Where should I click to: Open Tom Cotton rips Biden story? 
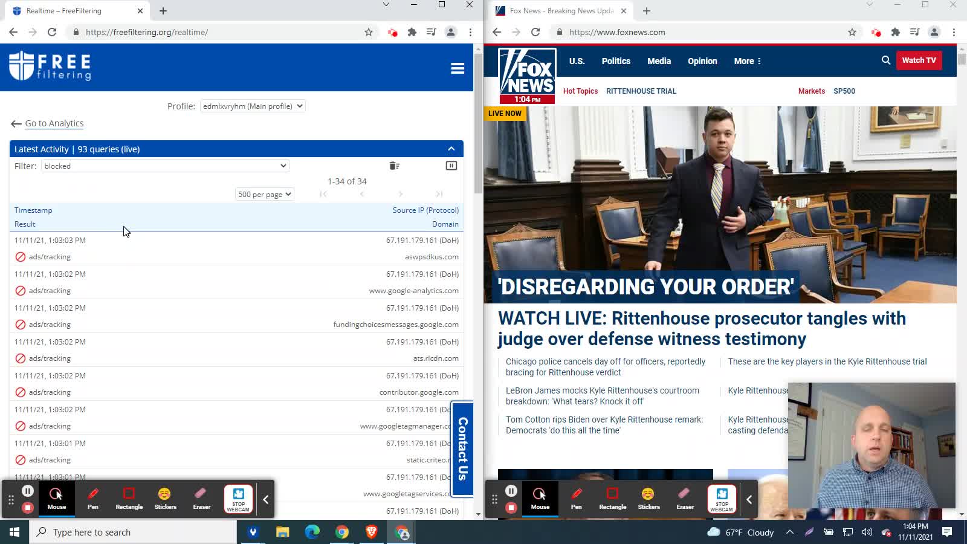(x=604, y=425)
